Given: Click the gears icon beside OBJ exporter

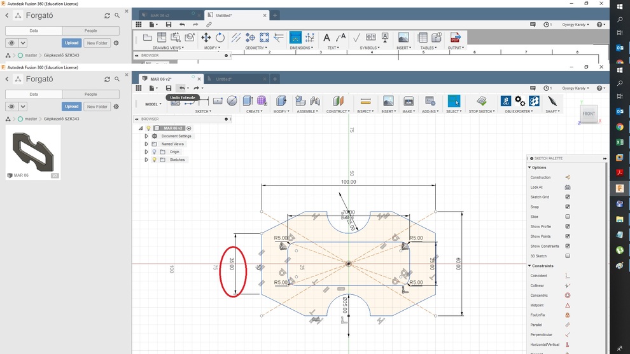Looking at the screenshot, I should pos(520,101).
